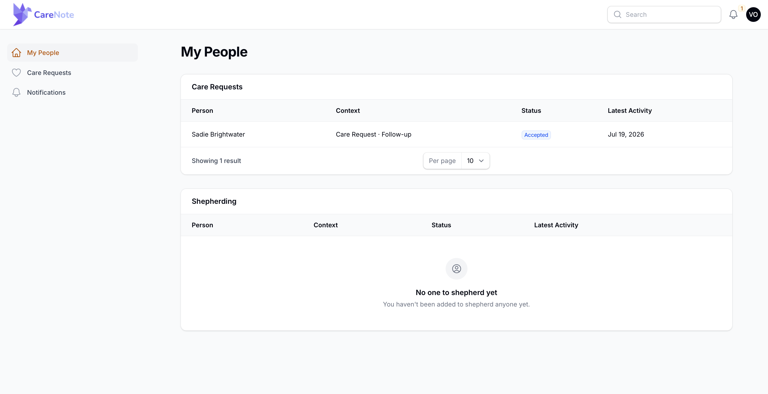This screenshot has width=768, height=394.
Task: Click Care Requests Latest Activity header
Action: point(630,111)
